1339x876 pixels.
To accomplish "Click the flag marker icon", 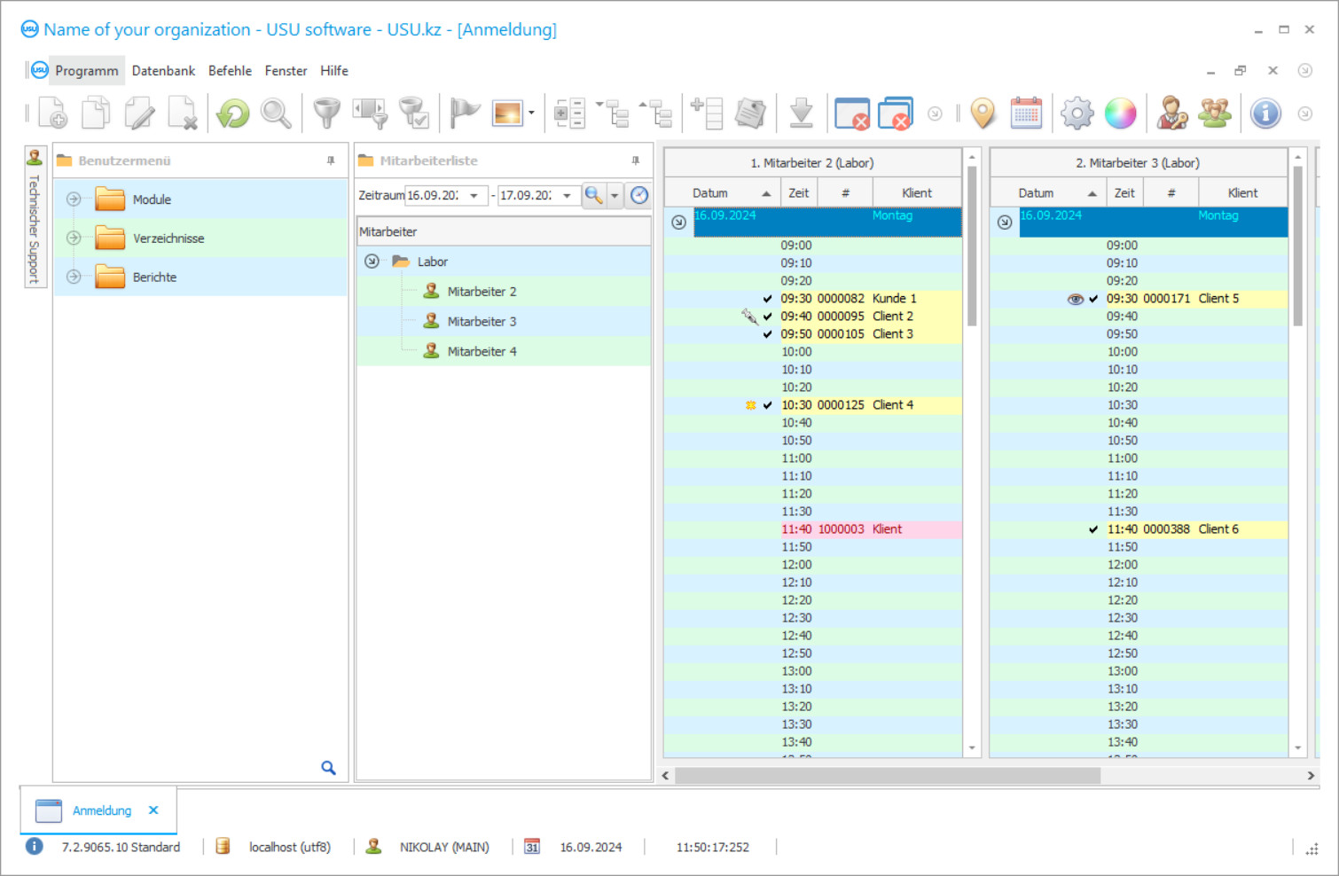I will (463, 113).
